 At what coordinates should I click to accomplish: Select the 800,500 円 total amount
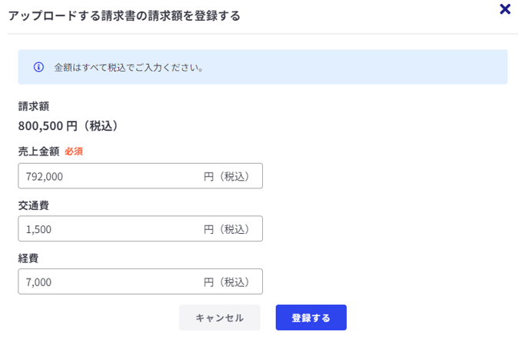48,125
